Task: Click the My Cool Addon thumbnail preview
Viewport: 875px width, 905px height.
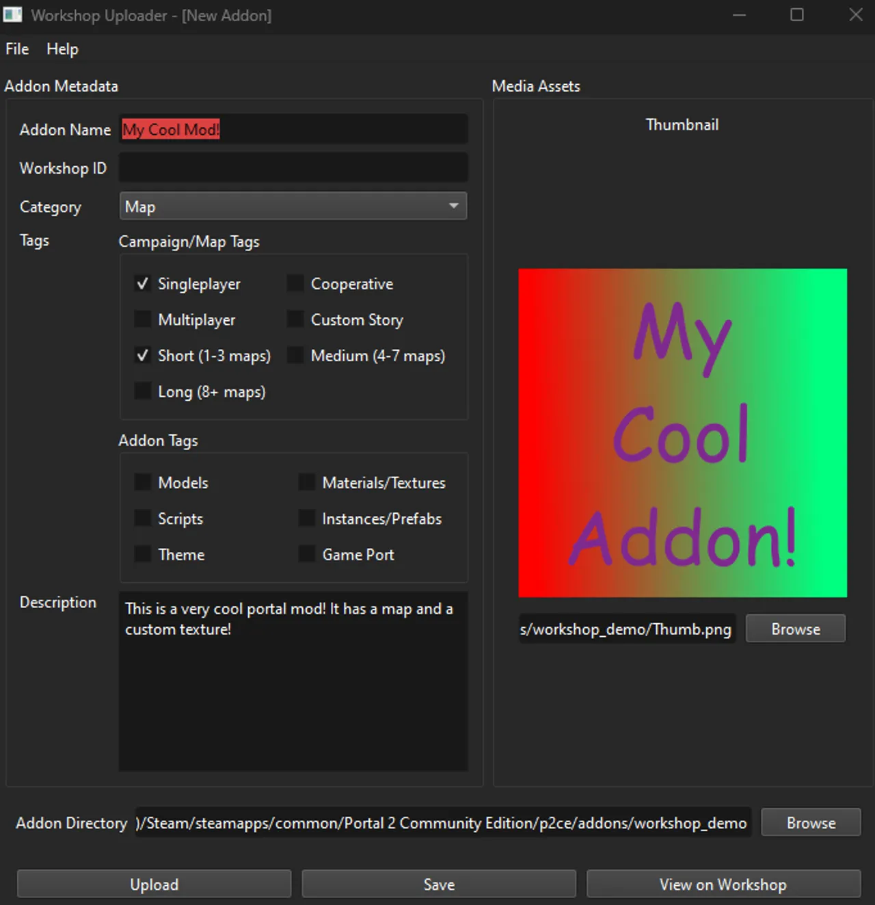Action: (x=682, y=434)
